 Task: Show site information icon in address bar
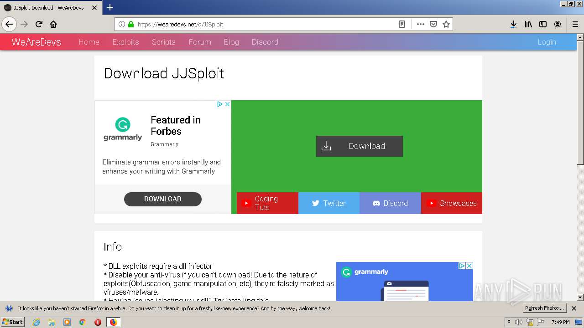pyautogui.click(x=122, y=24)
